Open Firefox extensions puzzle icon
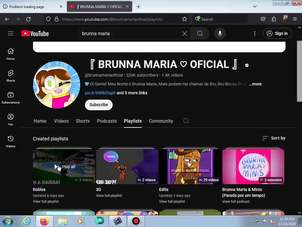Image resolution: width=302 pixels, height=227 pixels. pos(274,19)
